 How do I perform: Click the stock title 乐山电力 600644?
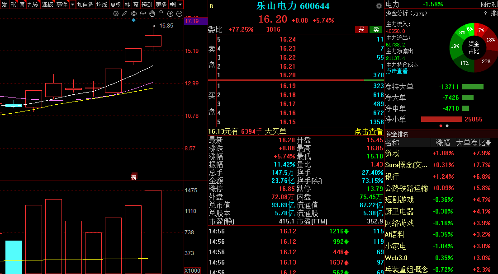[x=293, y=6]
